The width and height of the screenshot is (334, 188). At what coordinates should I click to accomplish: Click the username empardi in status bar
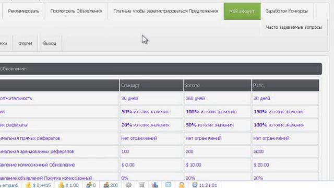coord(10,185)
